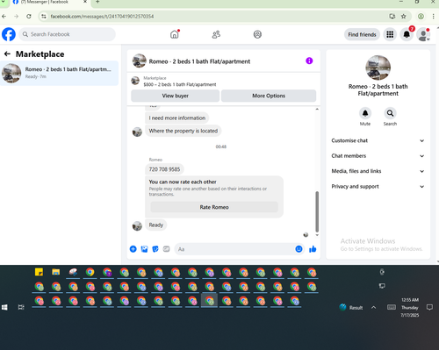Open the emoji picker in message box

pyautogui.click(x=299, y=249)
